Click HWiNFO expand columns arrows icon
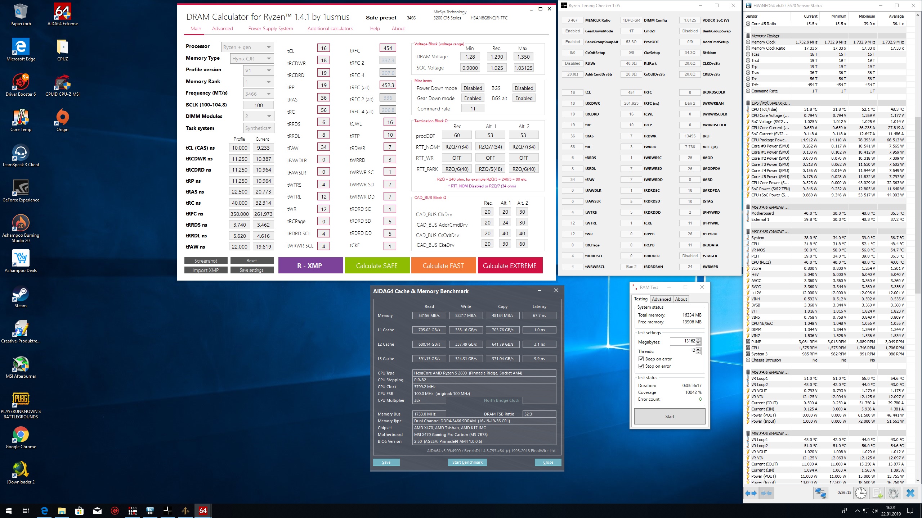 751,493
